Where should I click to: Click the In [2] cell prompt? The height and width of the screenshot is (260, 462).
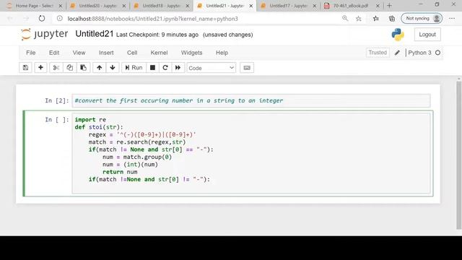(57, 101)
